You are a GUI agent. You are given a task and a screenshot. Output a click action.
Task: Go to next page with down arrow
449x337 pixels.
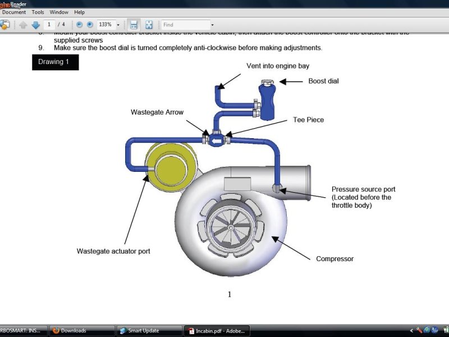[35, 25]
